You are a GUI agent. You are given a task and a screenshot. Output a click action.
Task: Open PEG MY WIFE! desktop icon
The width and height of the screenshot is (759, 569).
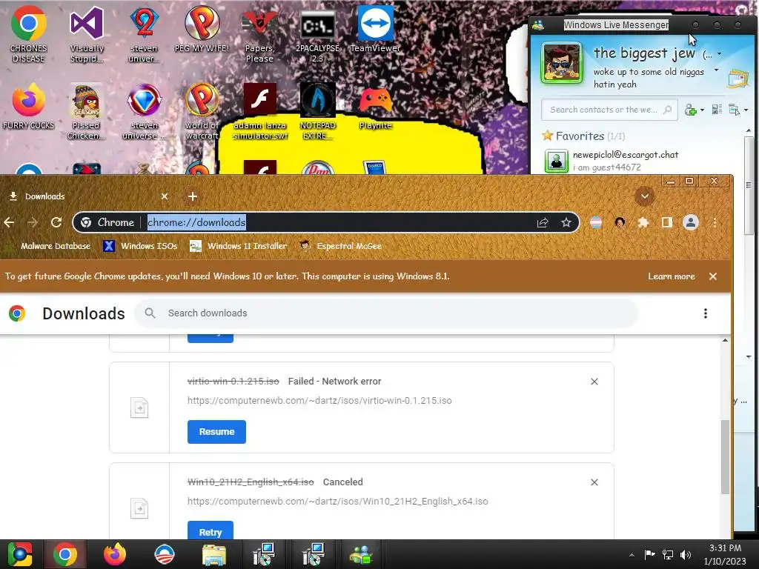pyautogui.click(x=202, y=29)
